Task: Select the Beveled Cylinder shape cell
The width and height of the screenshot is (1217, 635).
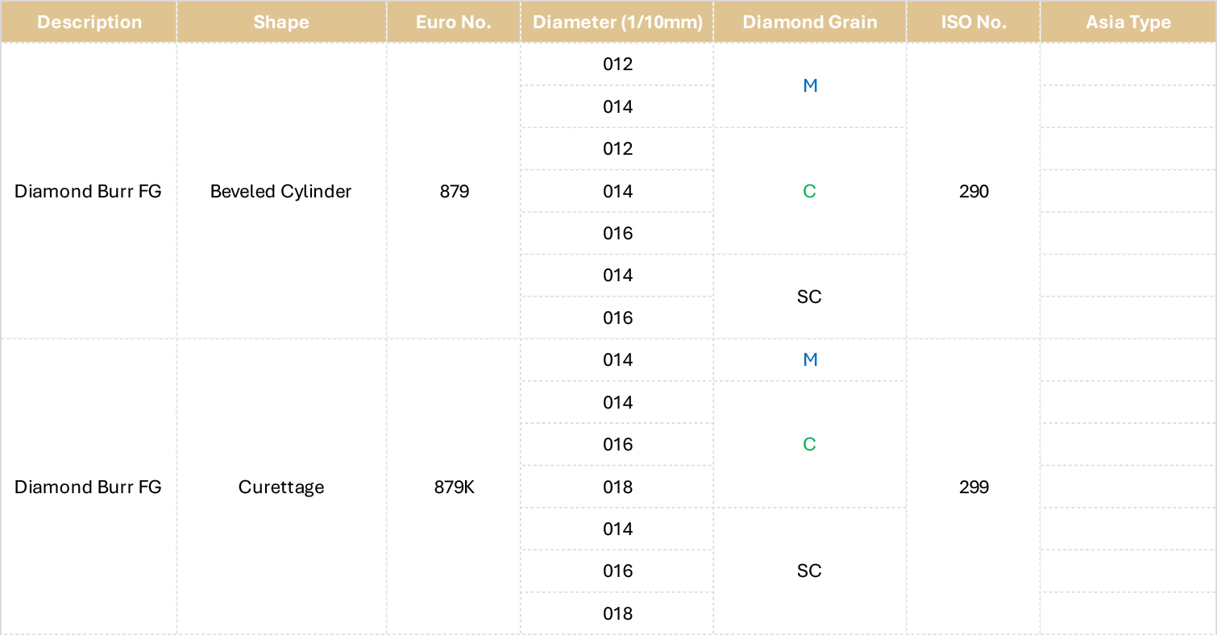Action: pos(281,191)
